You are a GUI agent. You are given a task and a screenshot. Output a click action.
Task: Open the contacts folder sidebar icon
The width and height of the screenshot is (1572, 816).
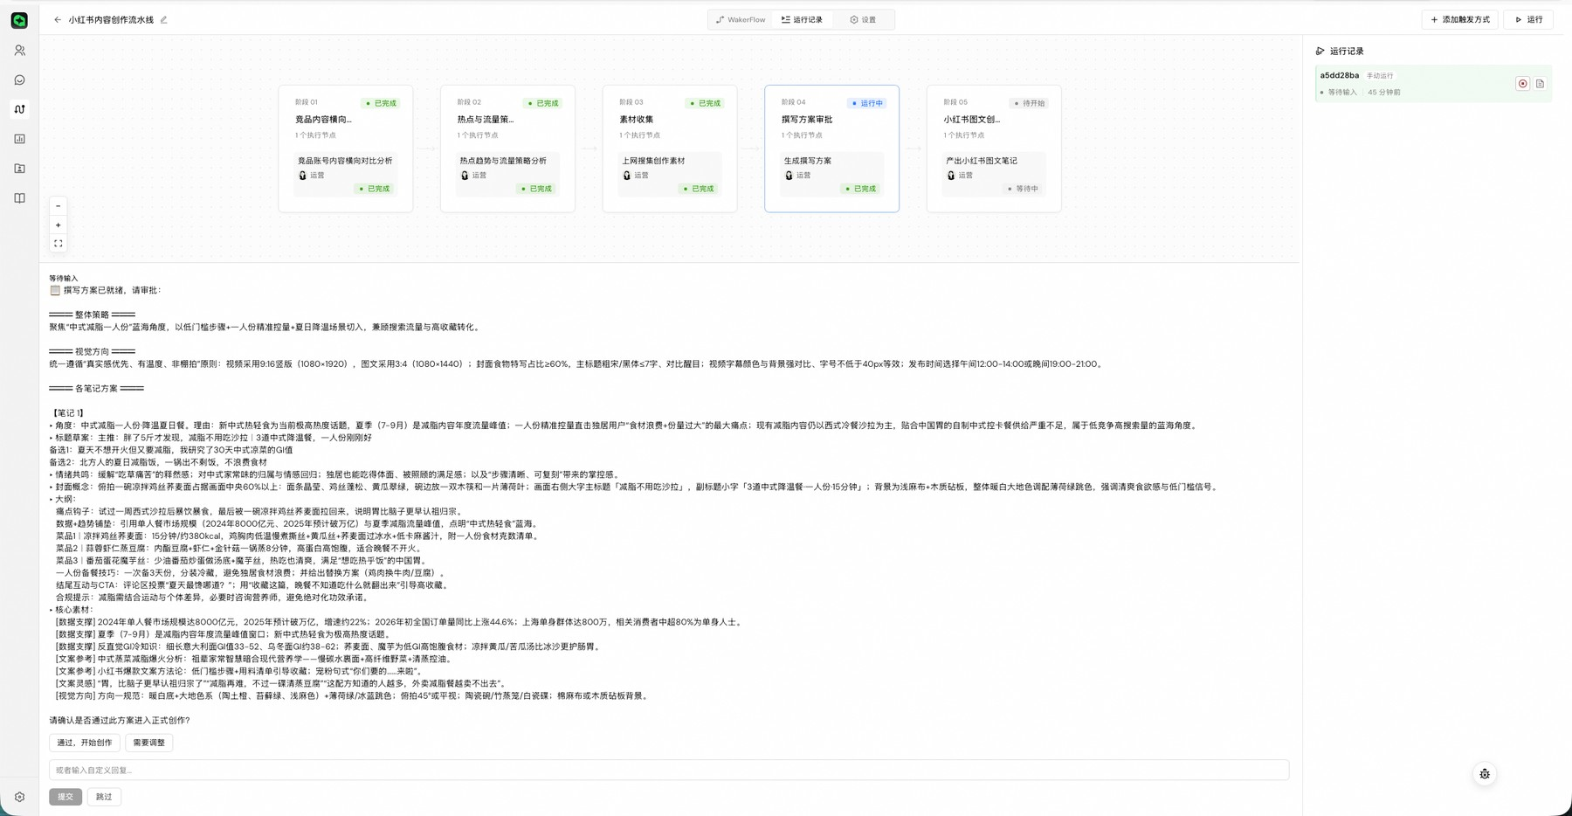[19, 169]
